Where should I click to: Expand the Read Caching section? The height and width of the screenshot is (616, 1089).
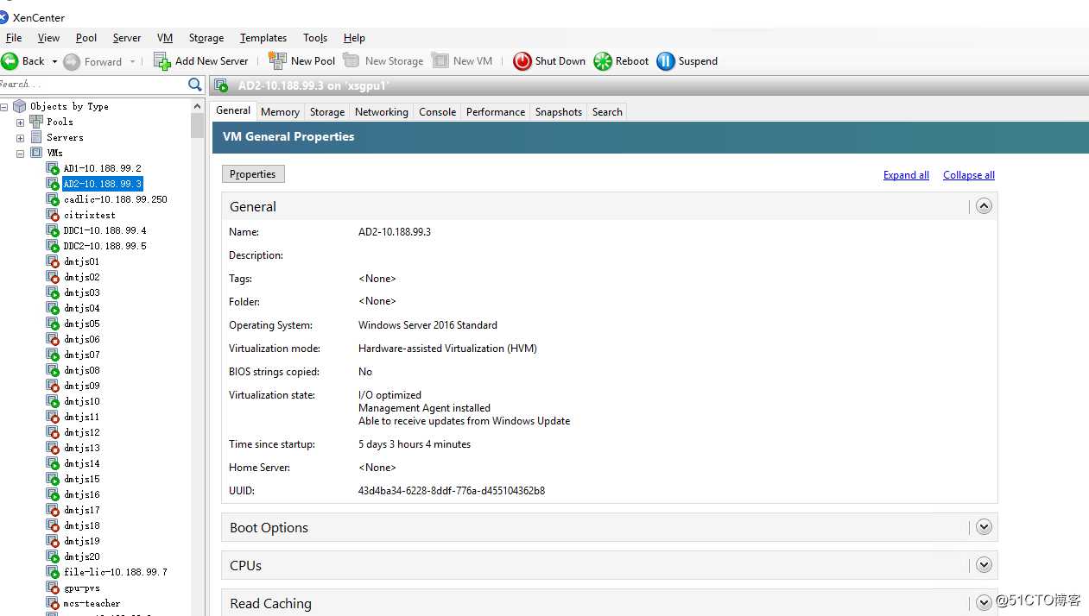point(984,603)
